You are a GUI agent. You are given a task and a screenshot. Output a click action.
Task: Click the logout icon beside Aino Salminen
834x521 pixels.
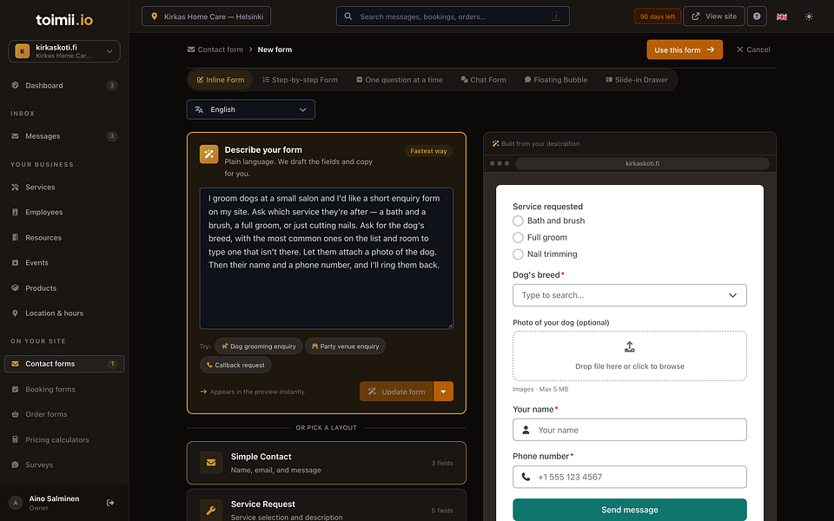coord(110,503)
